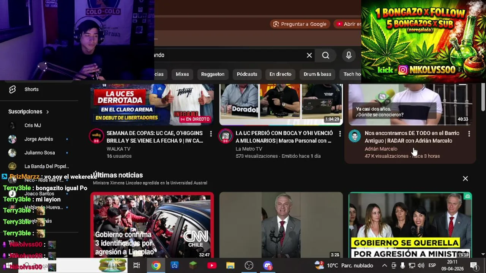This screenshot has height=273, width=486.
Task: Open options menu for WALKA TV video
Action: [x=211, y=133]
